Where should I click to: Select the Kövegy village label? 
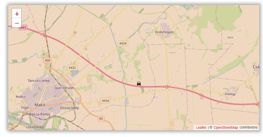pos(230,94)
